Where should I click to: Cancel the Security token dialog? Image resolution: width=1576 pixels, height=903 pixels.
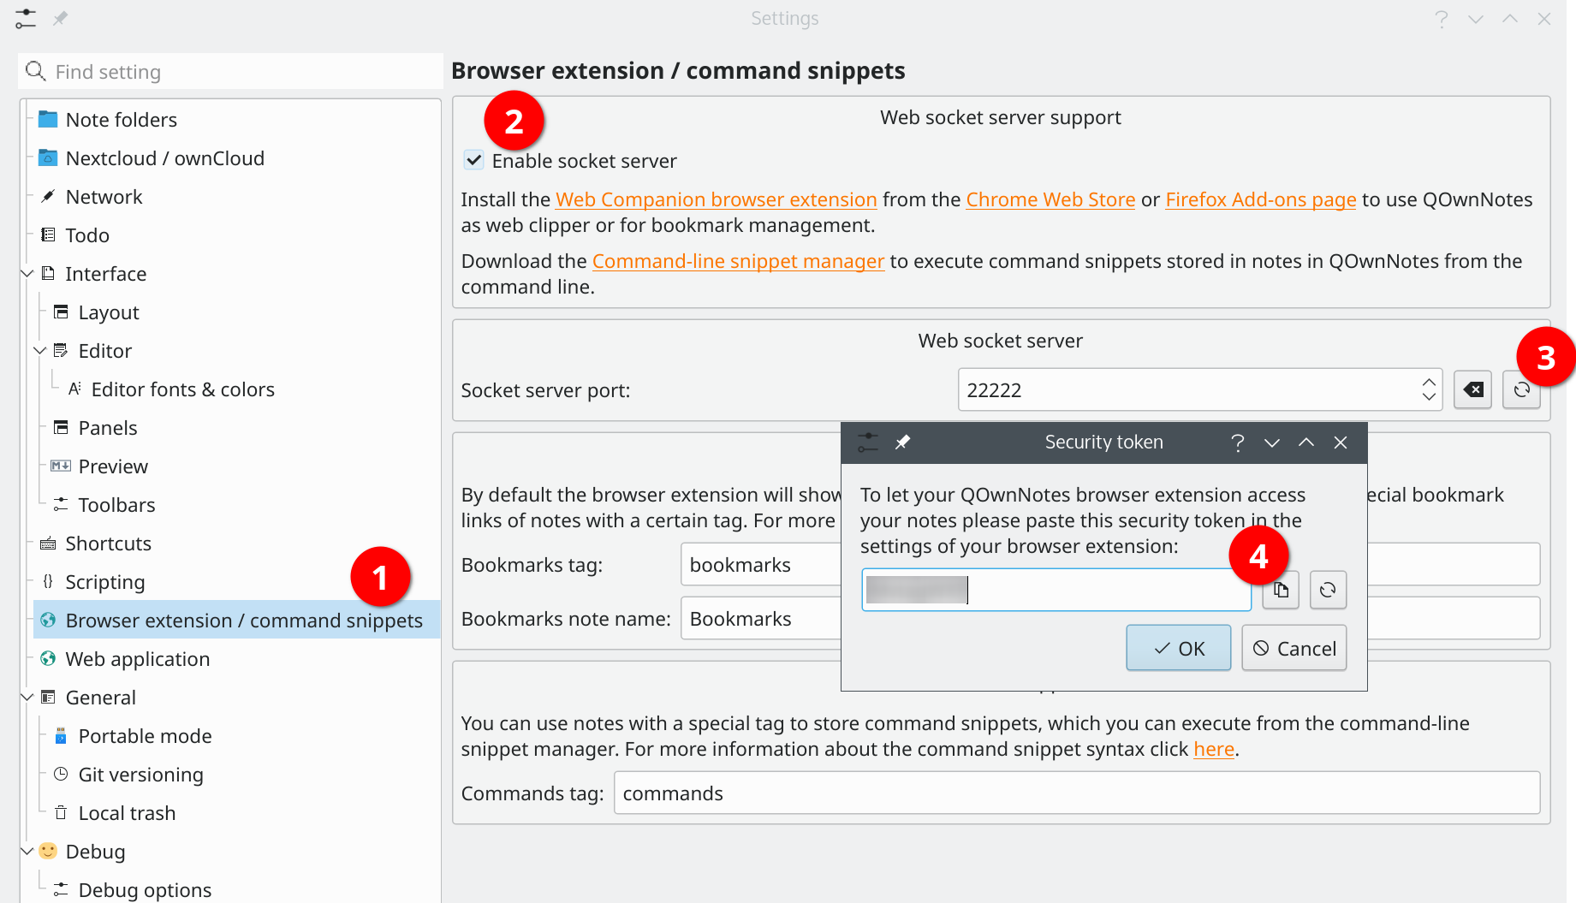[x=1294, y=649]
